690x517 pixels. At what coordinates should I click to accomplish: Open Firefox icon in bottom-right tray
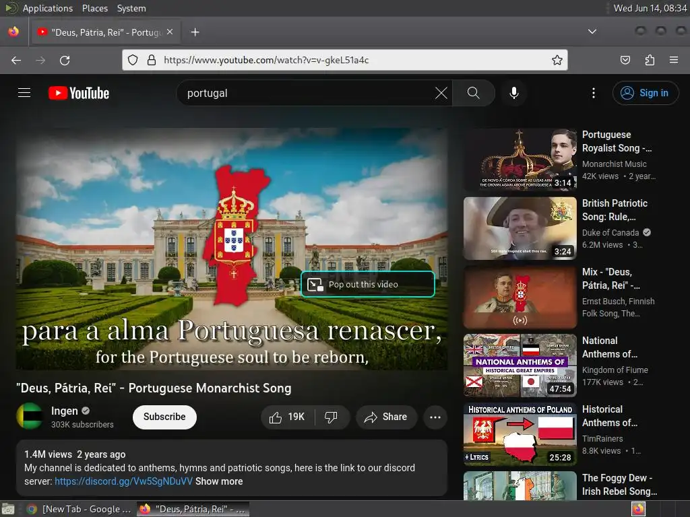click(x=638, y=509)
